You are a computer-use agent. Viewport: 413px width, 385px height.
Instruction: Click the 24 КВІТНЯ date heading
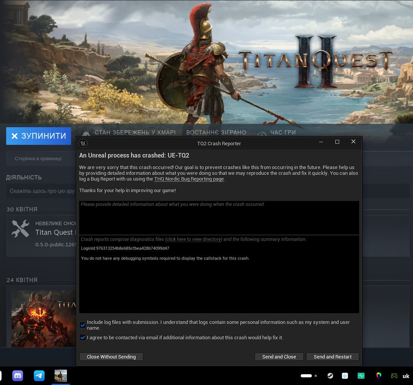point(22,280)
